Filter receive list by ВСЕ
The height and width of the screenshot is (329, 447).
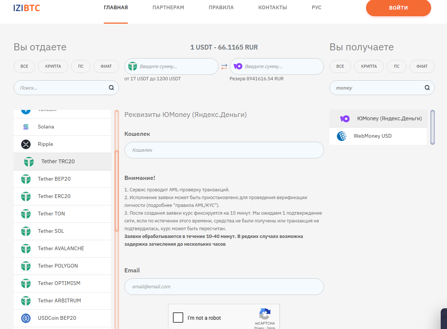click(340, 67)
